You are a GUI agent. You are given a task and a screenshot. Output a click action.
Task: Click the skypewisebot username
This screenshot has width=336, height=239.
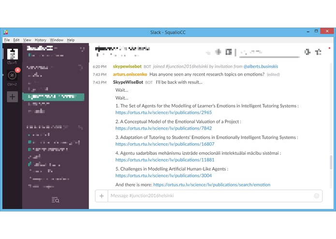(x=127, y=66)
